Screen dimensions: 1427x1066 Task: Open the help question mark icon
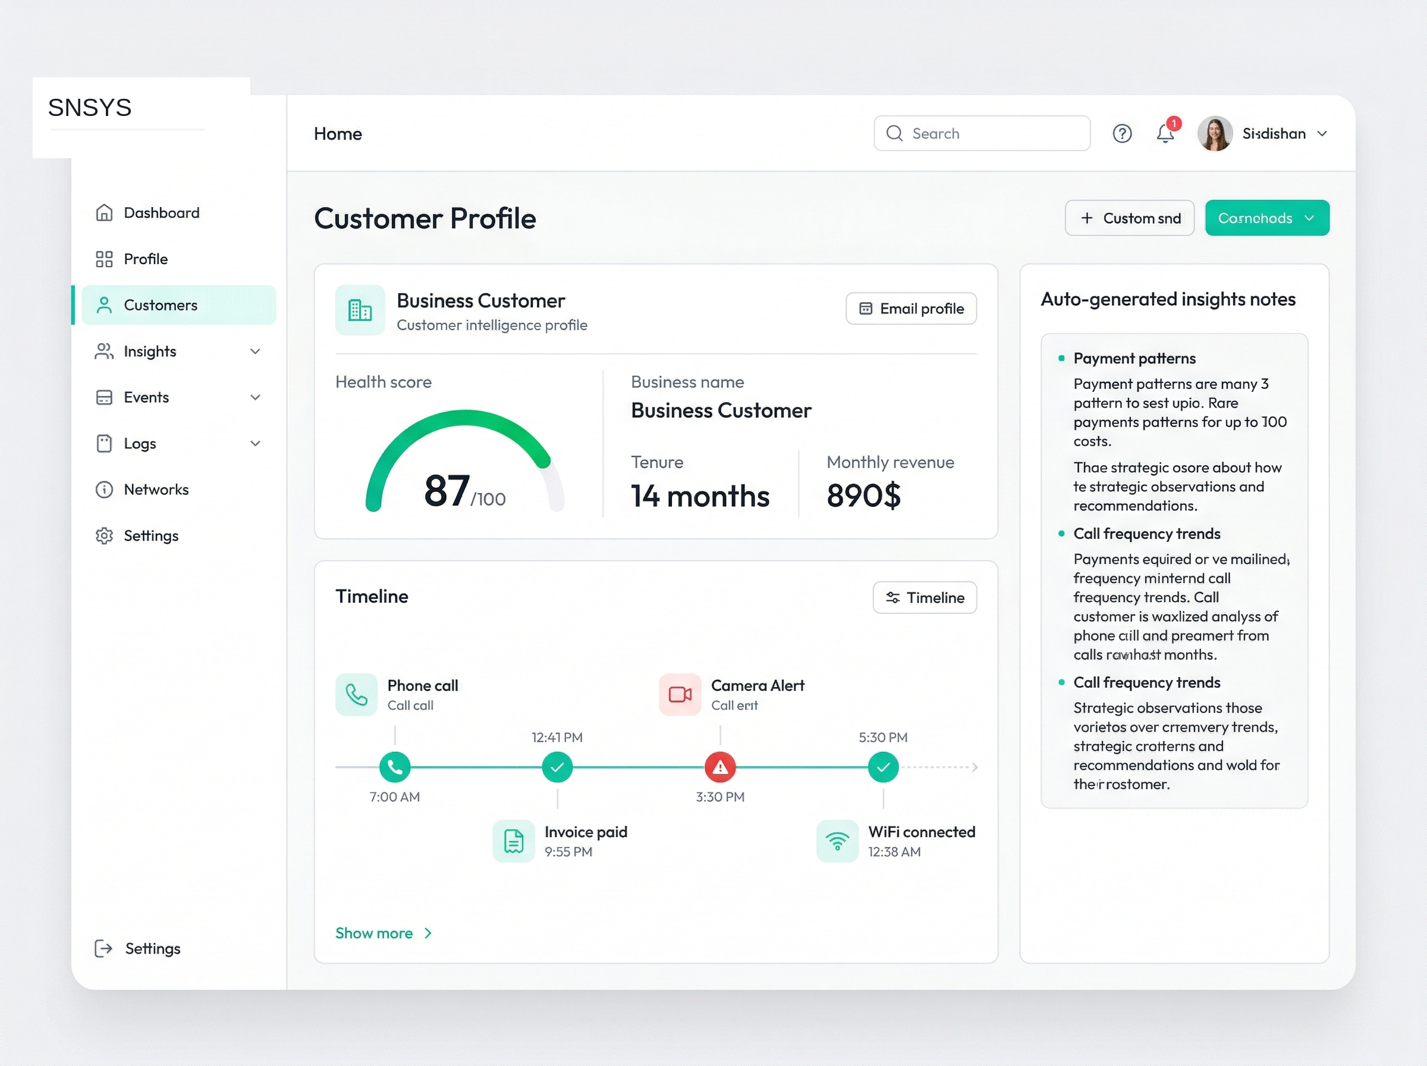pos(1122,133)
